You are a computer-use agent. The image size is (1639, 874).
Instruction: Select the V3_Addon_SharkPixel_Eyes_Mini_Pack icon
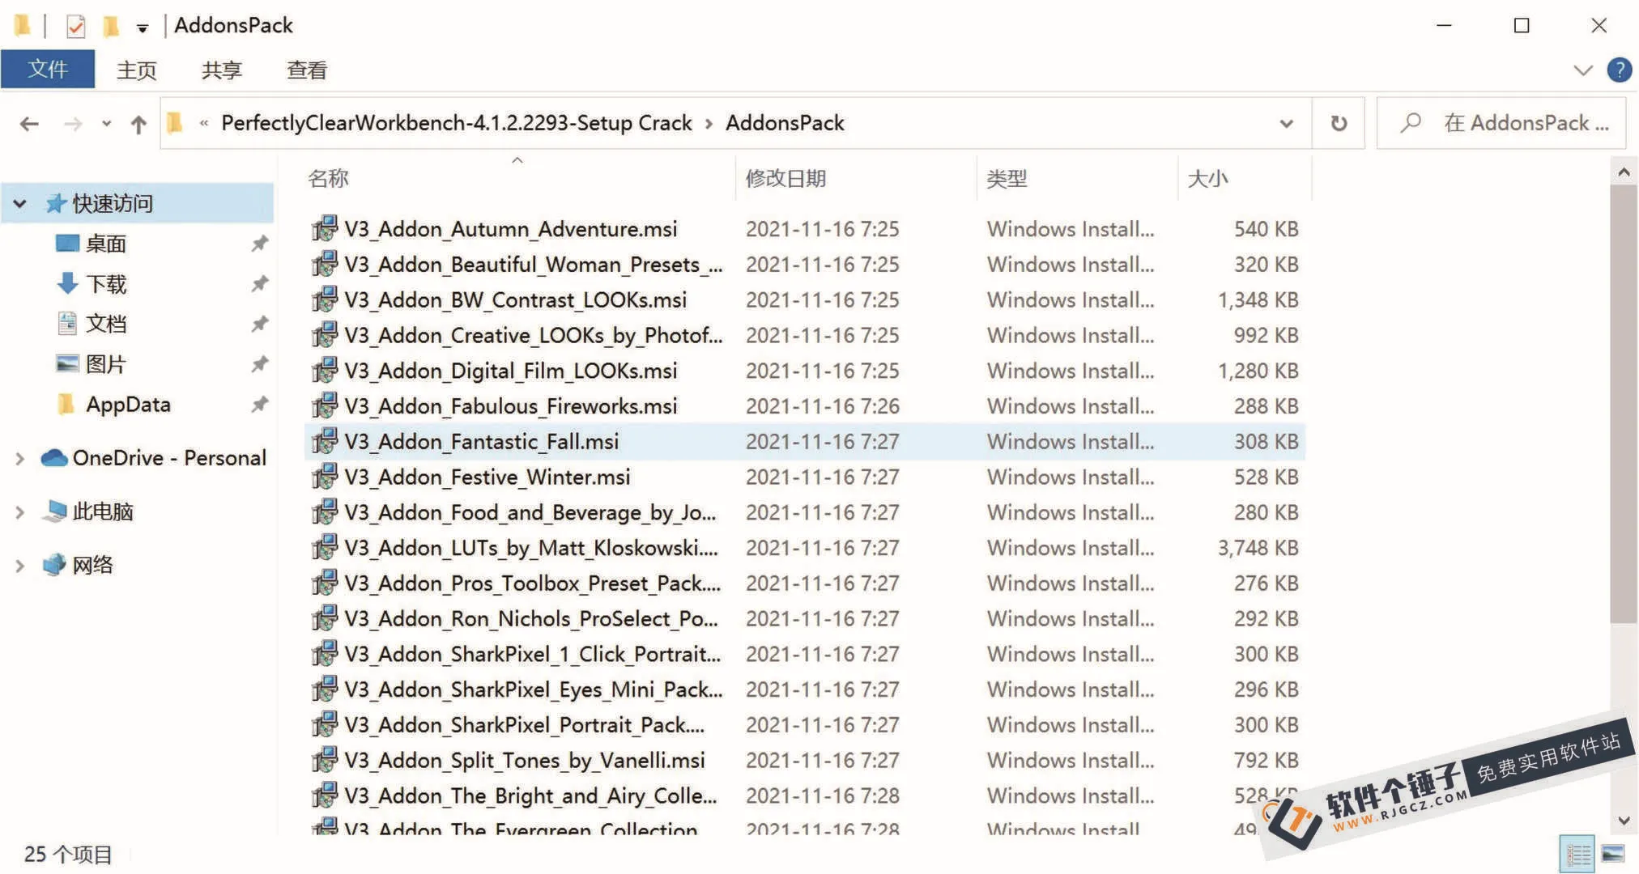325,689
